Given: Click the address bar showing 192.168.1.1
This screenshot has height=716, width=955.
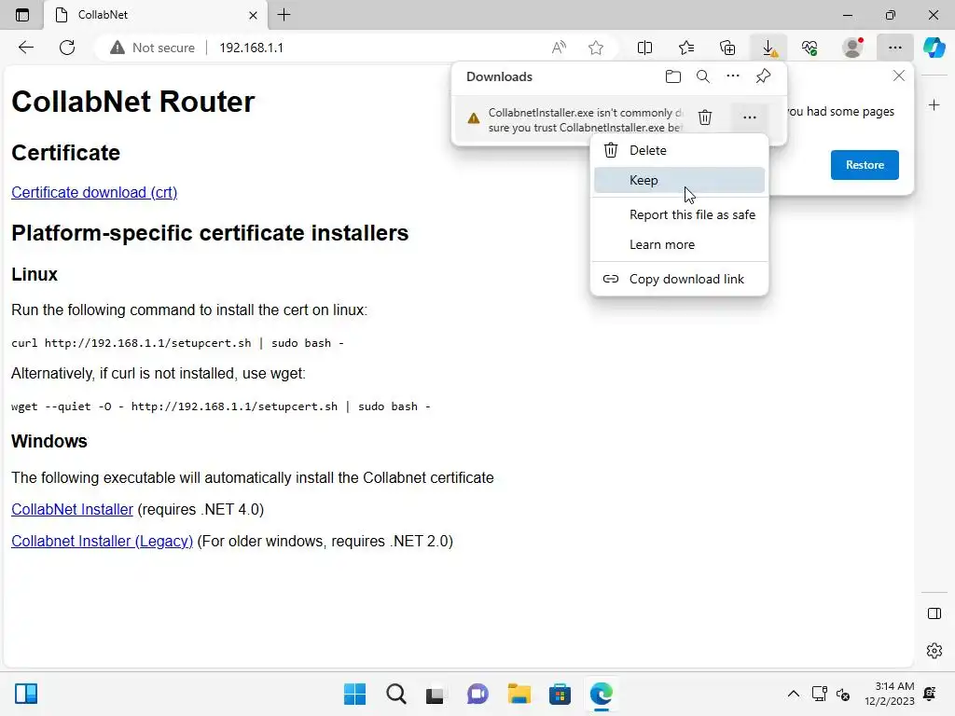Looking at the screenshot, I should click(251, 48).
